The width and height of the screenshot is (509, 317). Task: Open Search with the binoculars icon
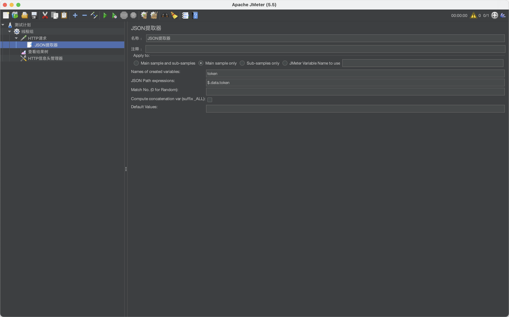click(165, 15)
